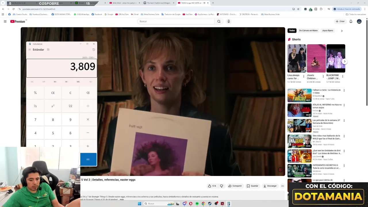Image resolution: width=368 pixels, height=207 pixels.
Task: Reload the browser page
Action: [13, 9]
